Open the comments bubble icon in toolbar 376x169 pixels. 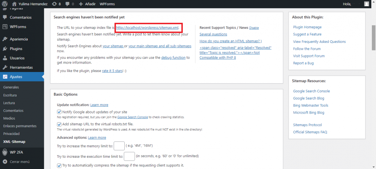(68, 4)
